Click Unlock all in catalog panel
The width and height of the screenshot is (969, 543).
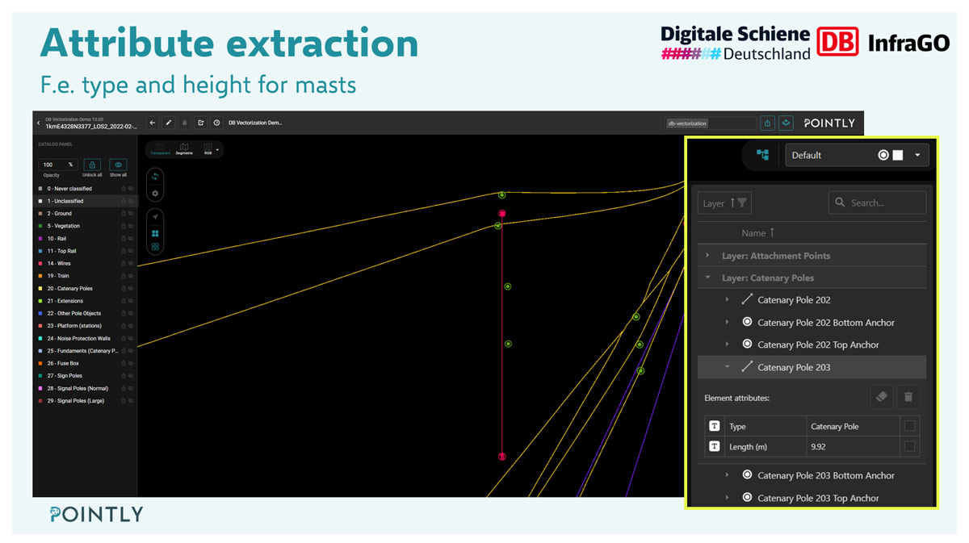[x=92, y=165]
